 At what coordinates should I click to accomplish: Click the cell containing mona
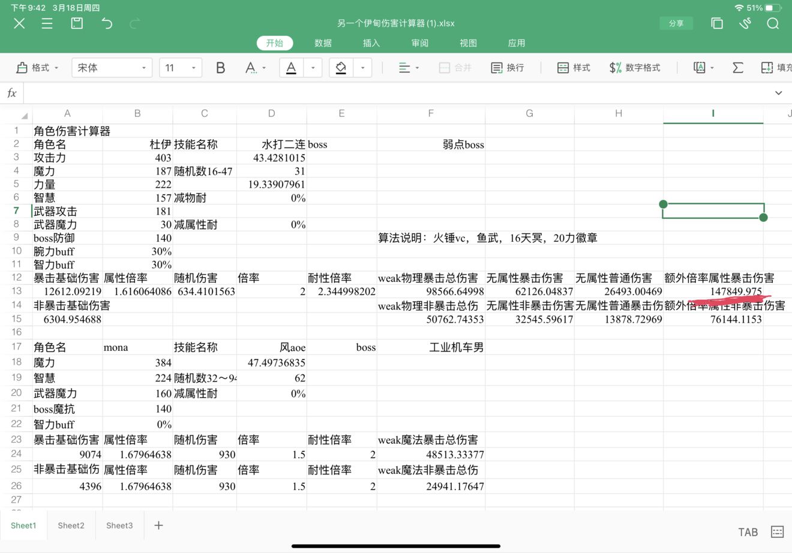click(137, 347)
